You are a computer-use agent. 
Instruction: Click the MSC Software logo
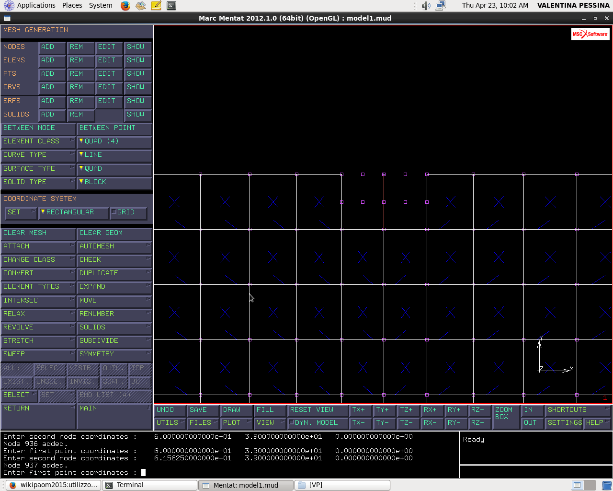point(590,34)
